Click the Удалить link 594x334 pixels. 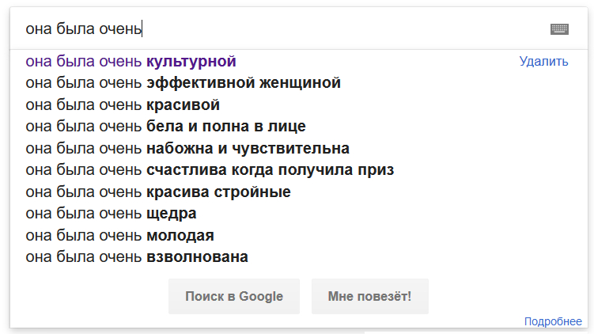(543, 62)
